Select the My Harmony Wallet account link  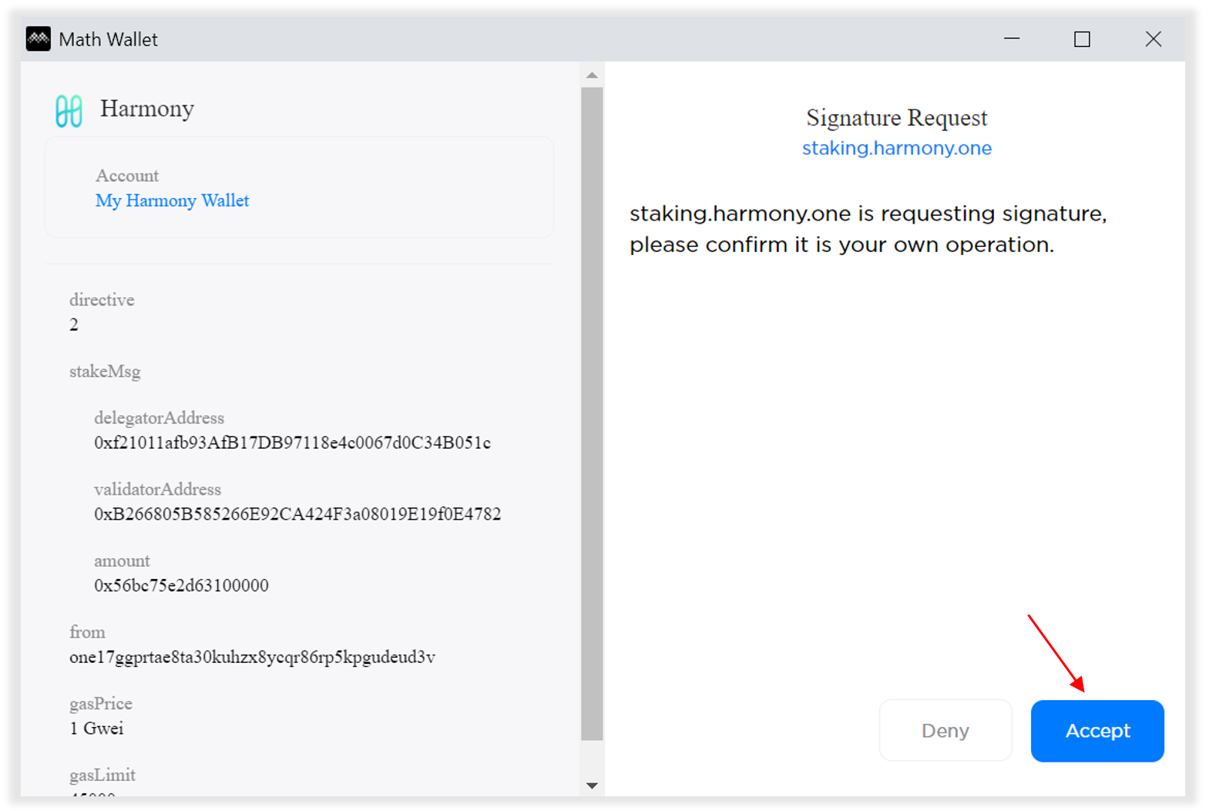tap(172, 200)
